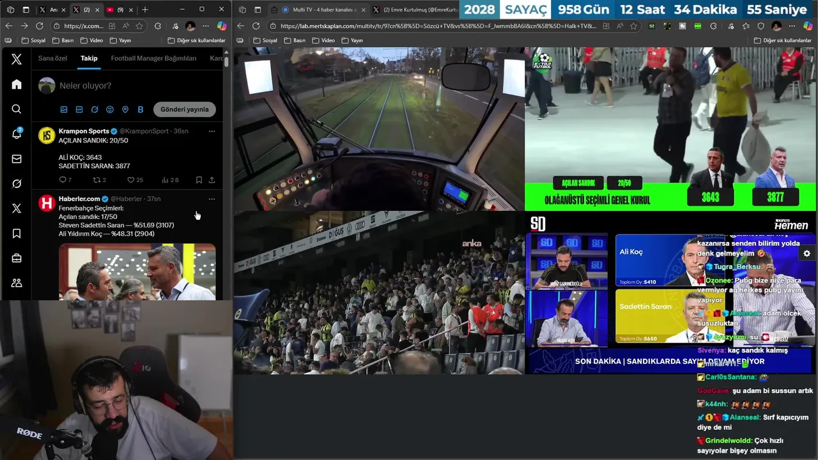Select the Takip timeline tab

click(89, 58)
